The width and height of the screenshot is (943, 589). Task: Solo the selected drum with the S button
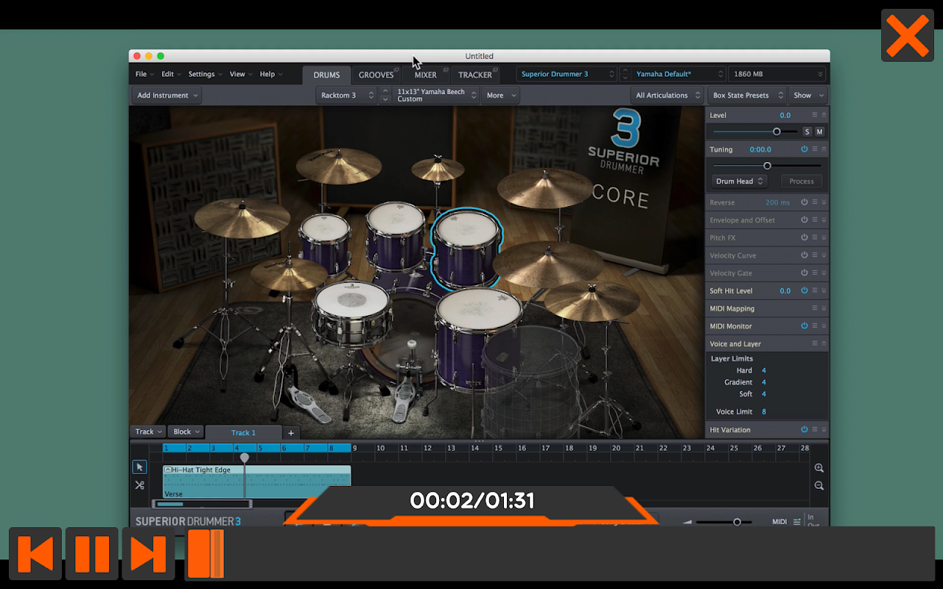coord(807,132)
